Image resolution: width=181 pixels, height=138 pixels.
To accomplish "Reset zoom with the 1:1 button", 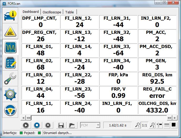I will (x=144, y=125).
